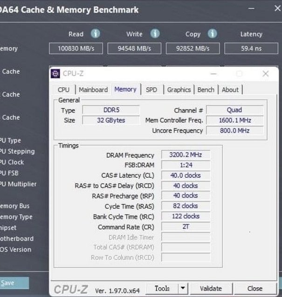The image size is (282, 297).
Task: Click the Copy info icon in AIDA64
Action: click(213, 34)
